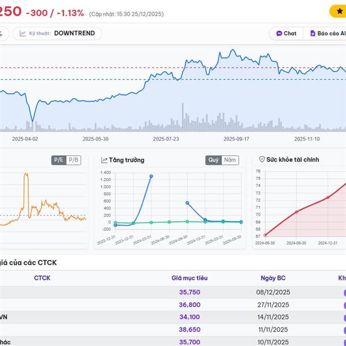Image resolution: width=346 pixels, height=346 pixels.
Task: Select Quý quarterly growth view
Action: pyautogui.click(x=213, y=160)
